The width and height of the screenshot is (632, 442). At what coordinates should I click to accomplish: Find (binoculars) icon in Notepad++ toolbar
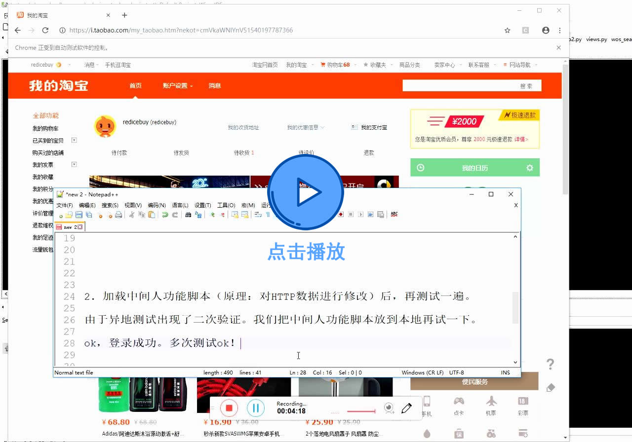188,215
